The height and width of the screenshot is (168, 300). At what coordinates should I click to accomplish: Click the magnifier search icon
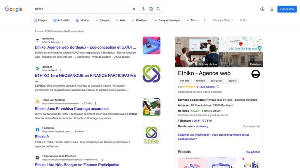[158, 9]
